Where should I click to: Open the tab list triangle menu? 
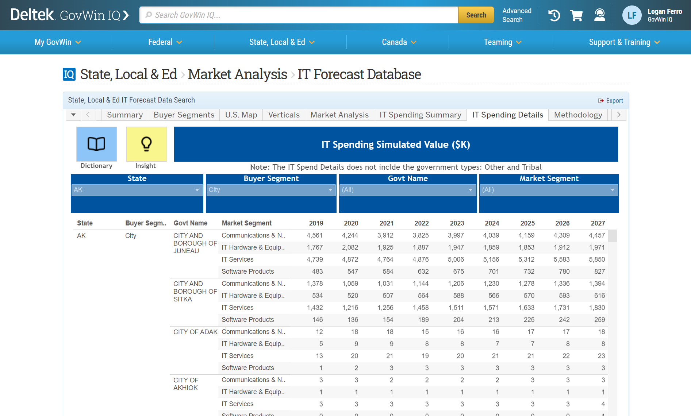[x=73, y=115]
